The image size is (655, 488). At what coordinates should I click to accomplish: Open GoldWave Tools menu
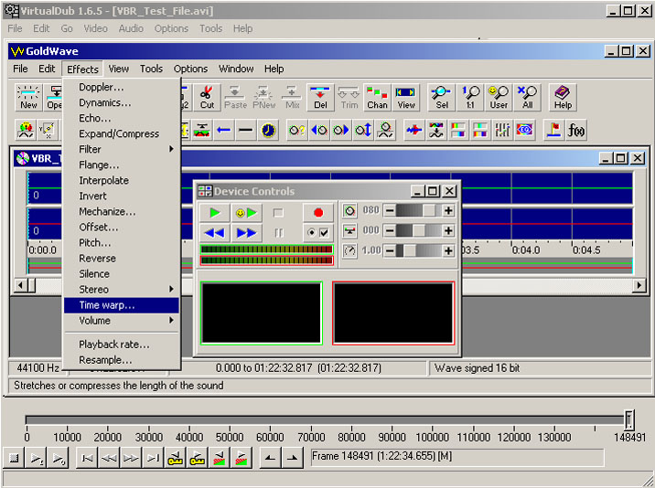(x=151, y=69)
